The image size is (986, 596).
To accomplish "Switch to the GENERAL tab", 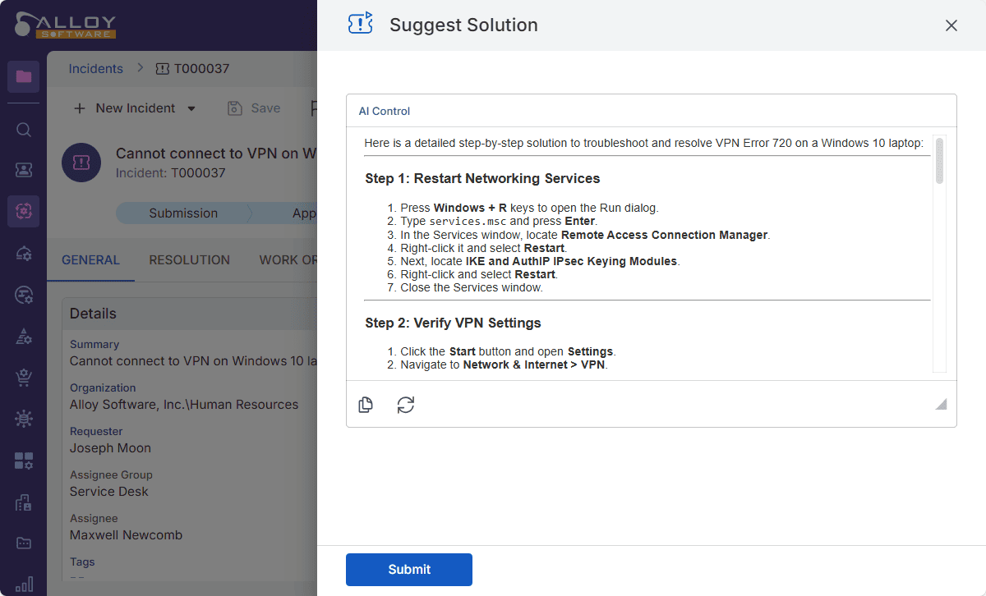I will [x=90, y=260].
